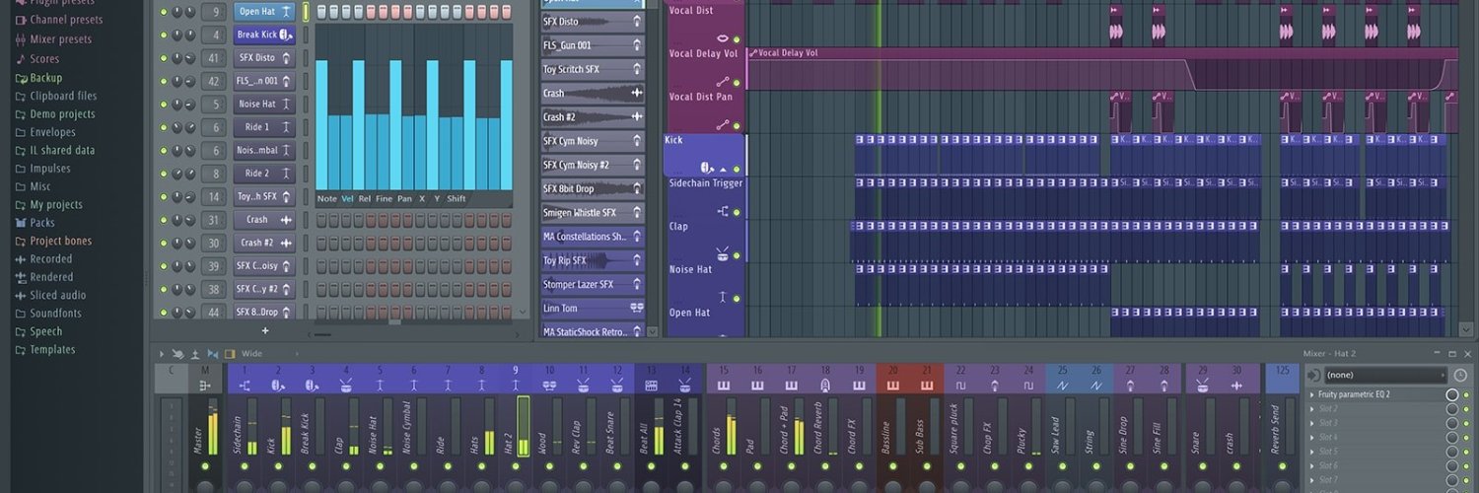Click the input arrow icon beside (none)

click(x=1313, y=376)
